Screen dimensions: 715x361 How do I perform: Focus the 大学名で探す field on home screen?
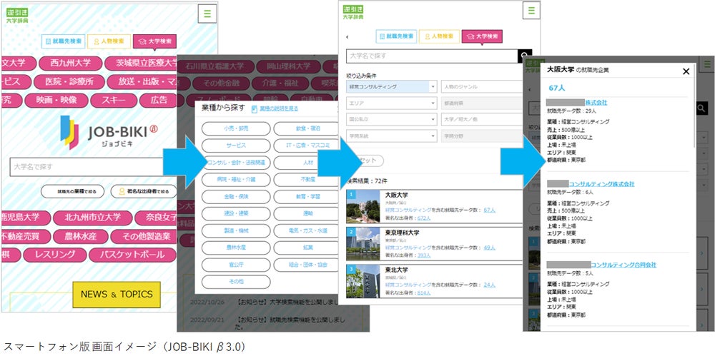(x=87, y=167)
